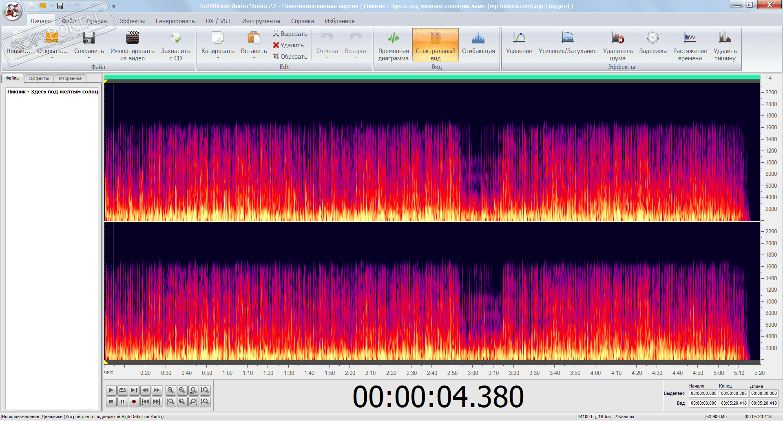
Task: Click the Выделено Начало time field
Action: pyautogui.click(x=703, y=394)
